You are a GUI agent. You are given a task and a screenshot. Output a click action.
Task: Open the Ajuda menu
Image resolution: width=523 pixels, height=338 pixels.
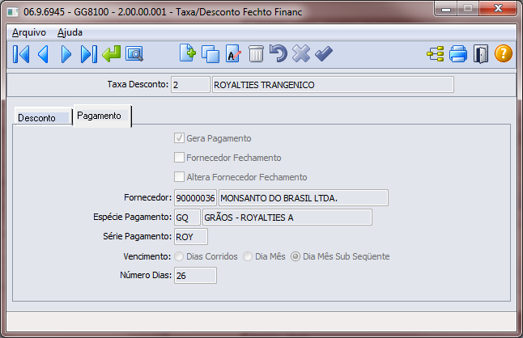70,32
